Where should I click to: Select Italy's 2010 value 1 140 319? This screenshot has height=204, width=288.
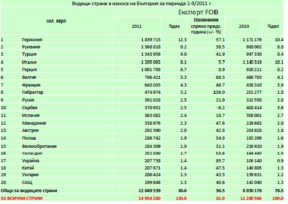coord(252,62)
